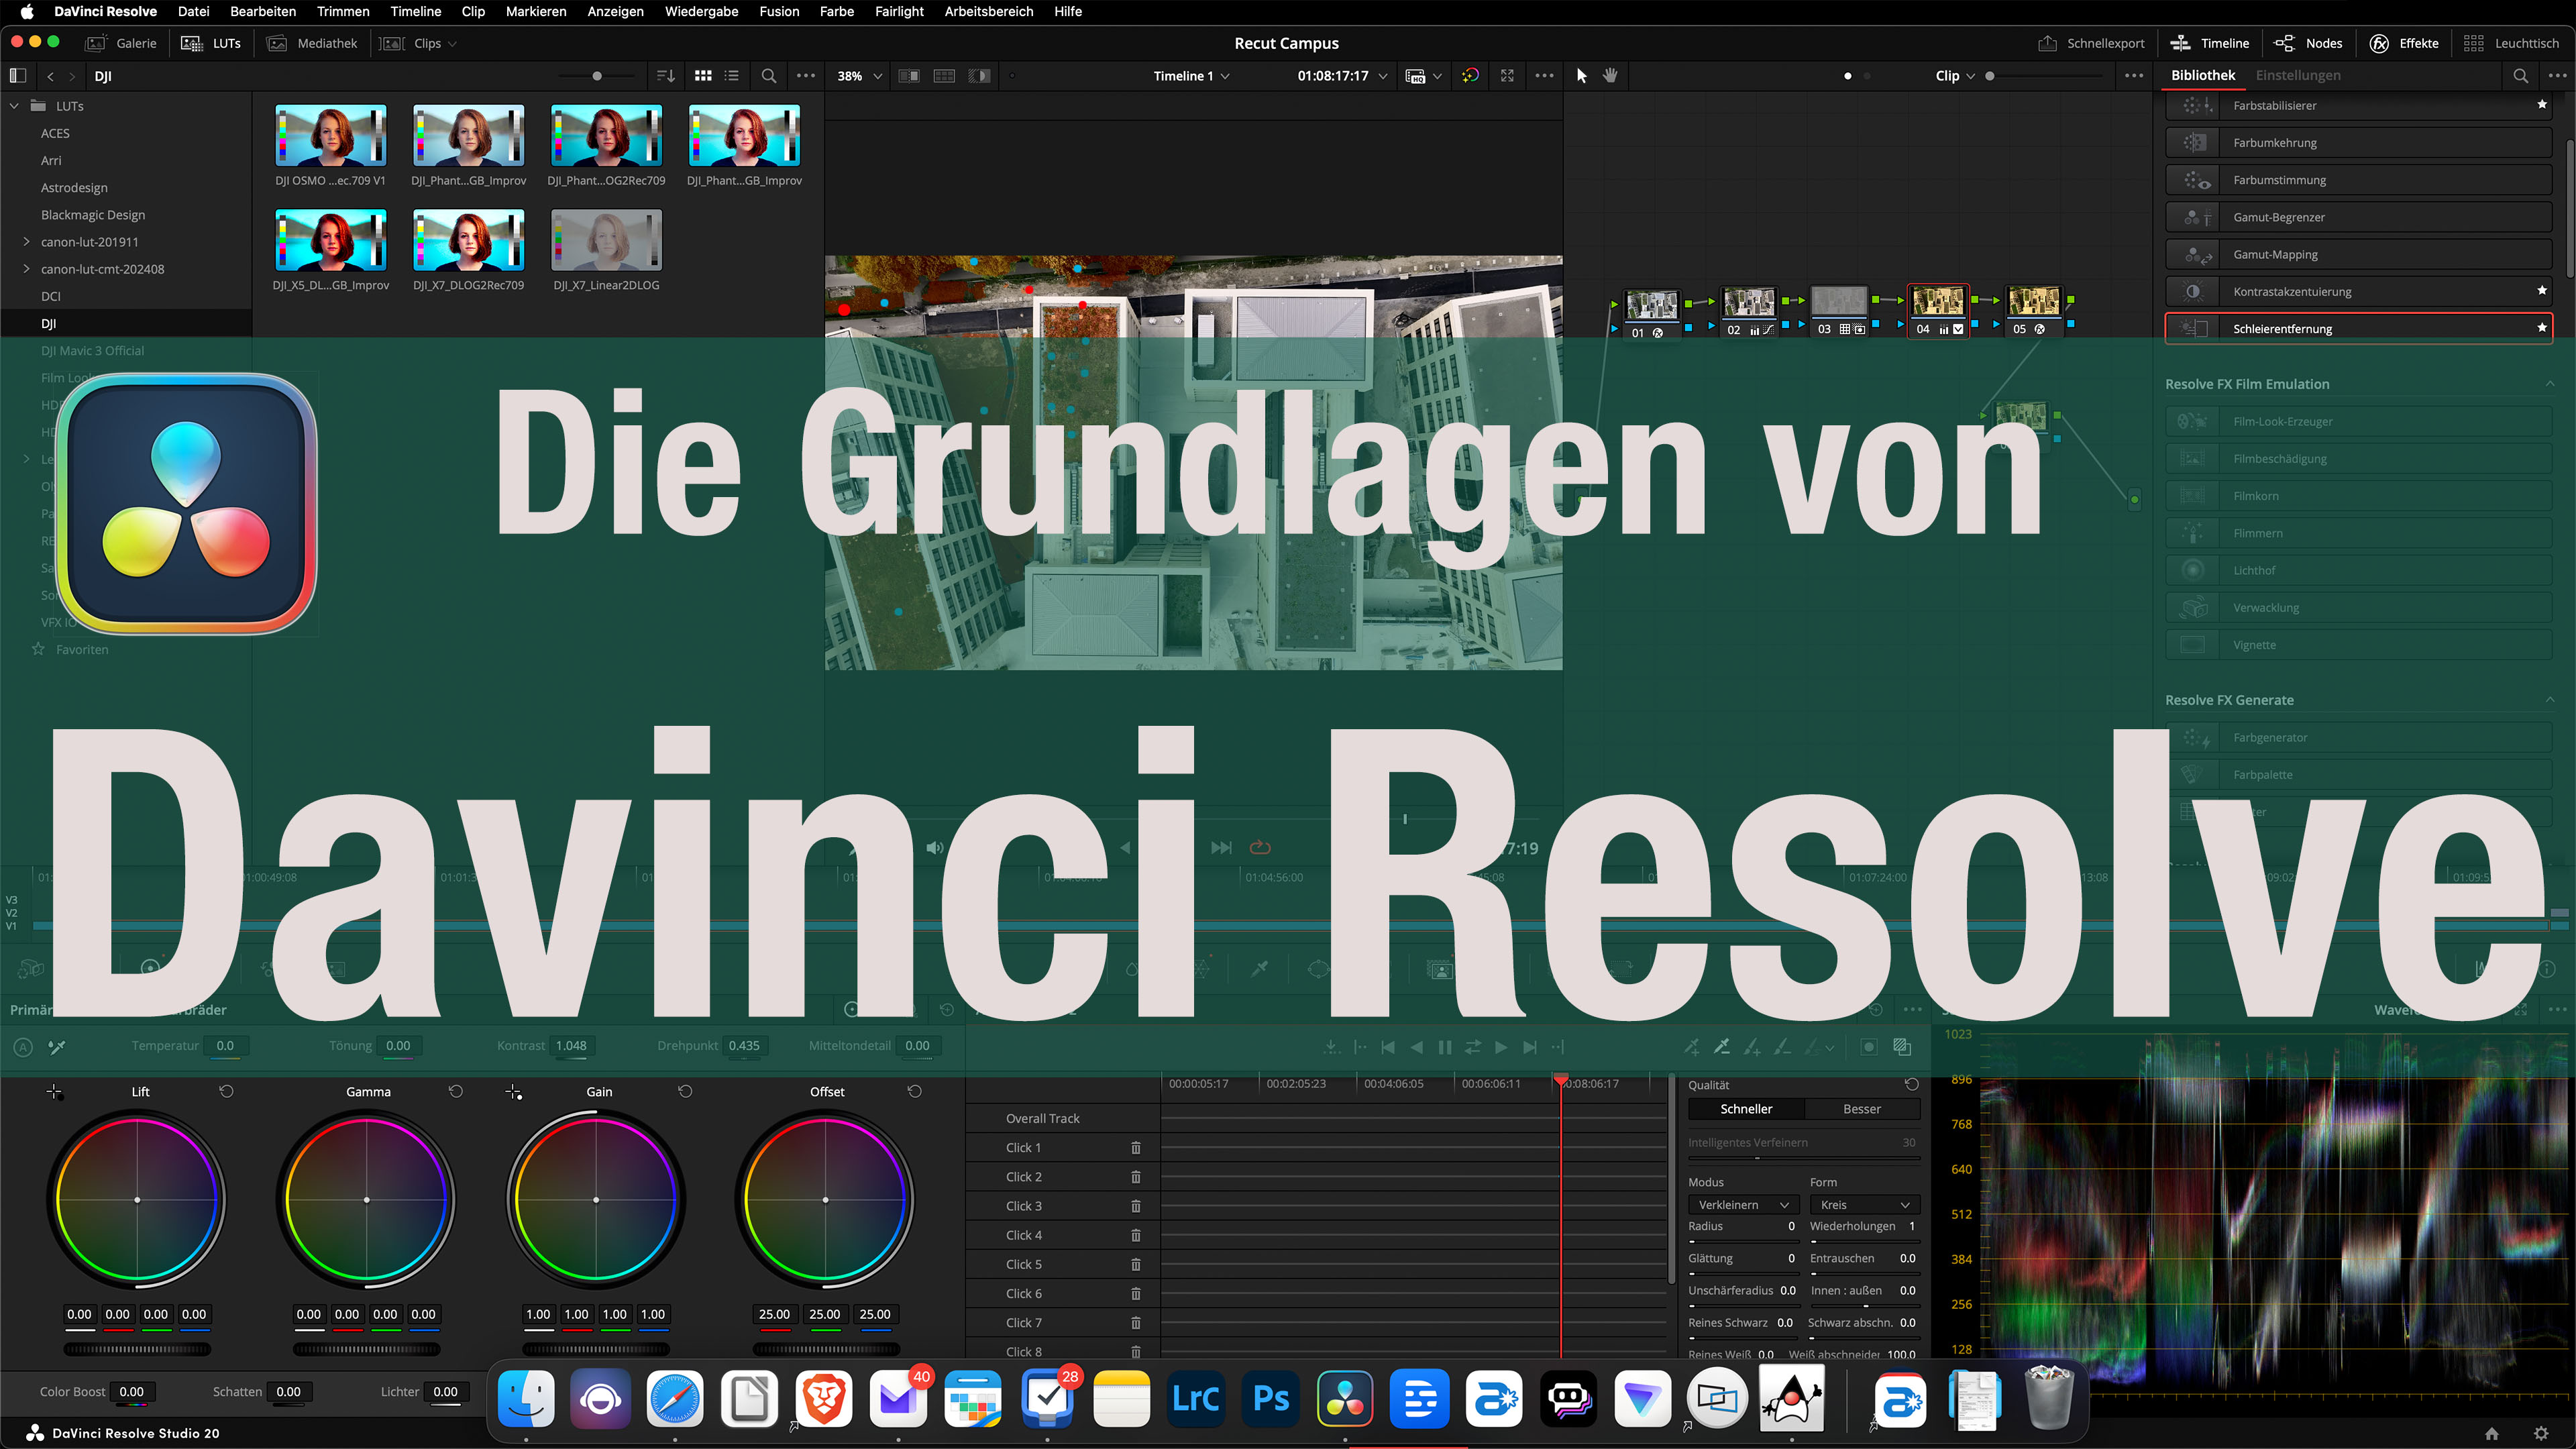
Task: Select node 04 in node graph
Action: pos(1938,311)
